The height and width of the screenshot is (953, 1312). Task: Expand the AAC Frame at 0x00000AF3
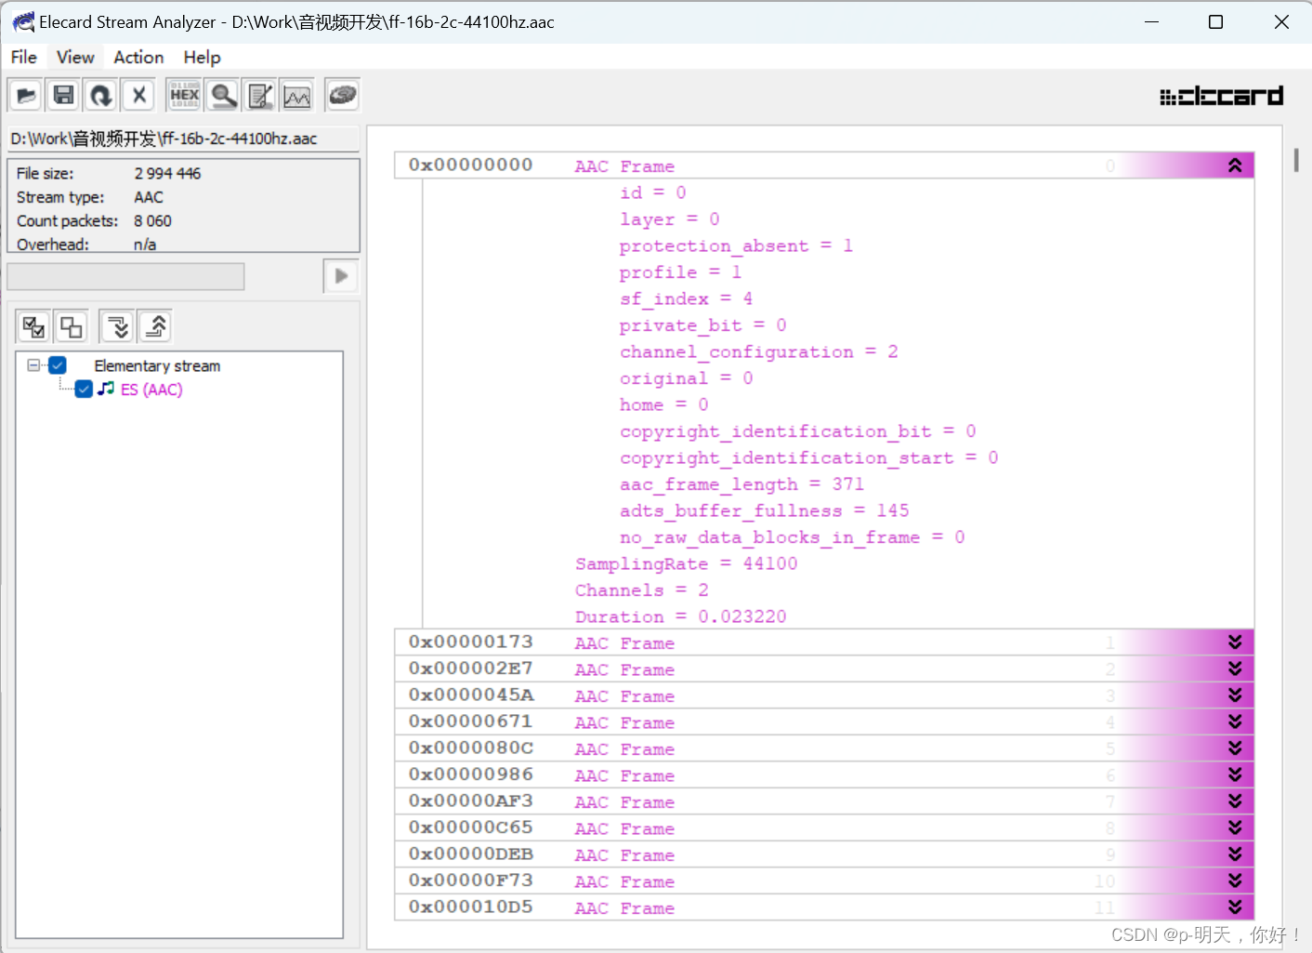1235,801
